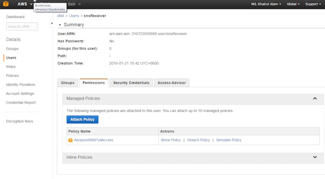Click the snsReceiver breadcrumb text
Screen dimensions: 325x179
[x=95, y=16]
